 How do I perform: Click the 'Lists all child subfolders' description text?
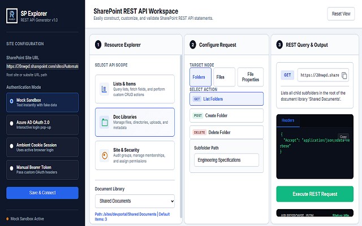(313, 96)
